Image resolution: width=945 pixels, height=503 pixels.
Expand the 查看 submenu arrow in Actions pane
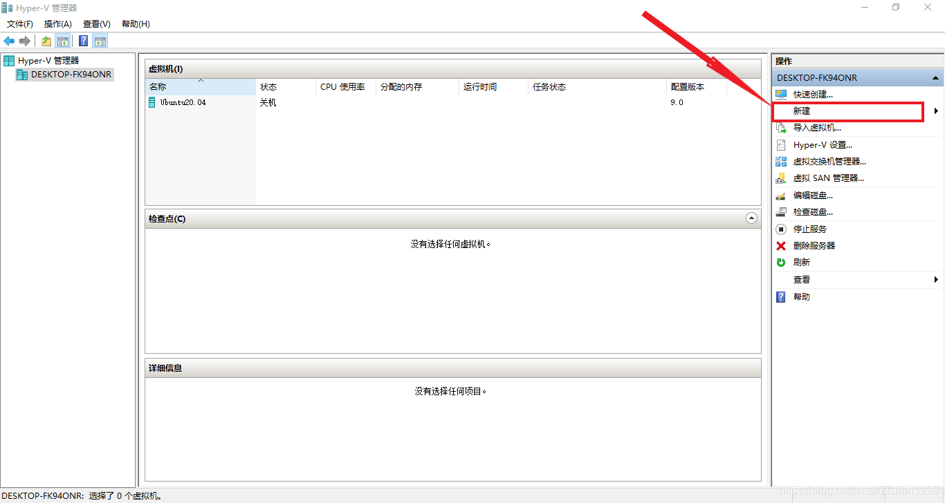936,280
